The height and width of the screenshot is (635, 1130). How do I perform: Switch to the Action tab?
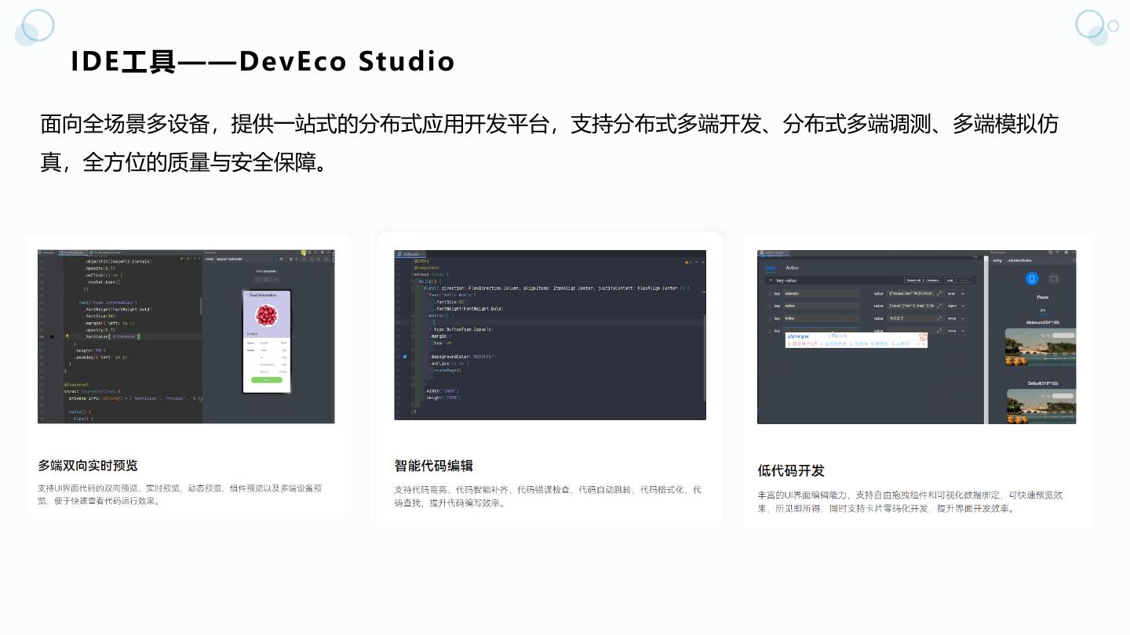[x=793, y=268]
